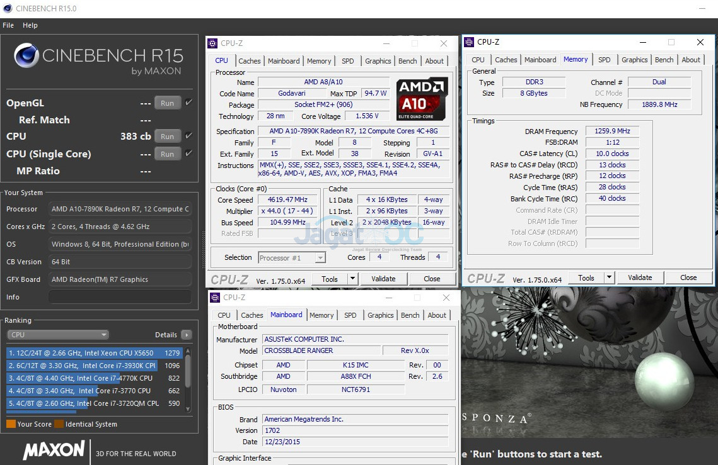Click the Identical System legend swatch
The image size is (718, 465).
pyautogui.click(x=59, y=424)
